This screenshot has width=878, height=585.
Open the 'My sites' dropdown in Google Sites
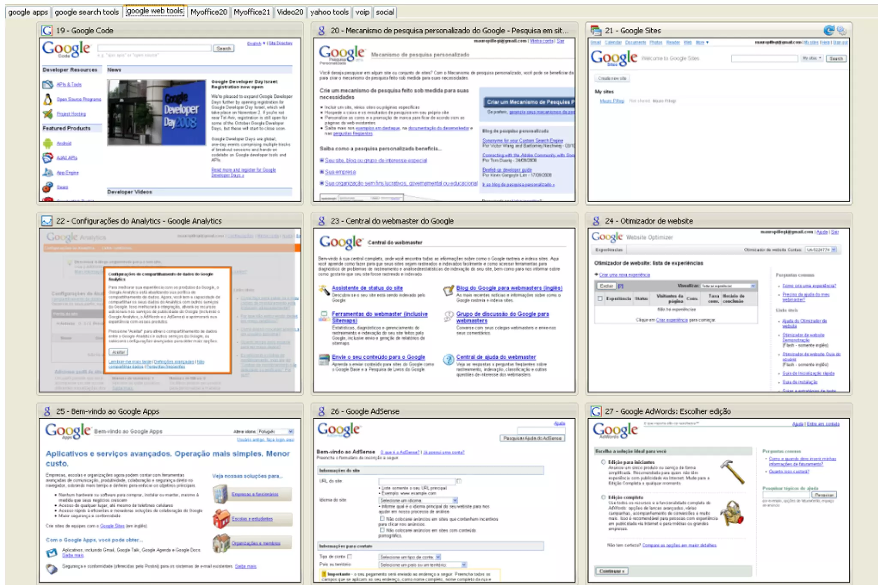[x=812, y=58]
